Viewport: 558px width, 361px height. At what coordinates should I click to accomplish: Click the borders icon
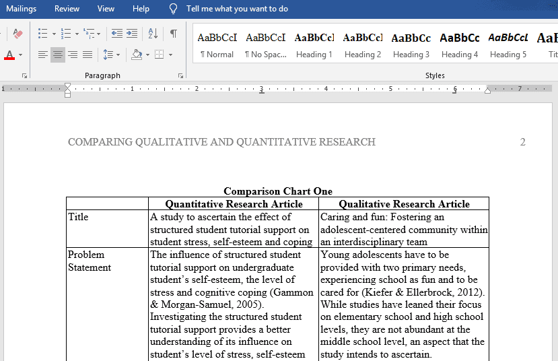[159, 55]
